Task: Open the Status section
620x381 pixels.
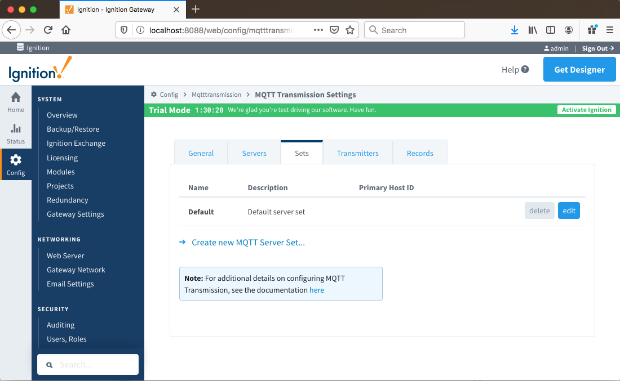Action: 16,133
